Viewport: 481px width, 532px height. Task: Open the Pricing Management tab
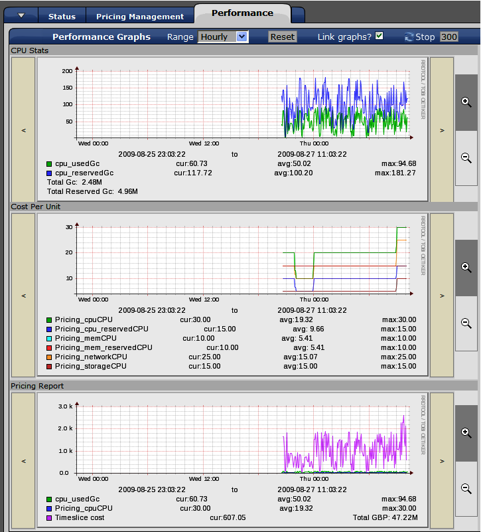click(140, 16)
